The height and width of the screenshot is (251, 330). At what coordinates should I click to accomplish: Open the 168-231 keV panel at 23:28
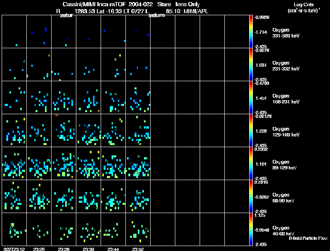coord(64,98)
